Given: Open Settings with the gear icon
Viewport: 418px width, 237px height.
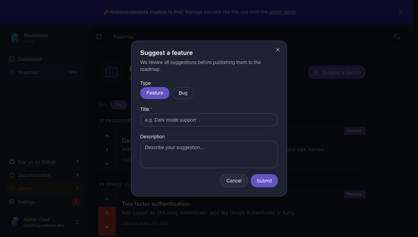Looking at the screenshot, I should coord(11,202).
